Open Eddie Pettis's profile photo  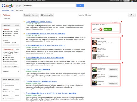click(x=94, y=83)
